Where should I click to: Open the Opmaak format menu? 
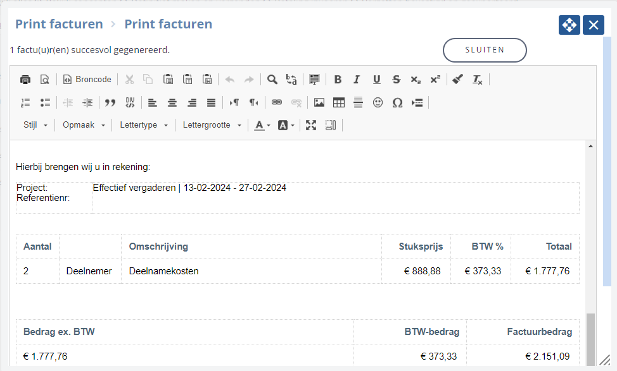click(84, 125)
